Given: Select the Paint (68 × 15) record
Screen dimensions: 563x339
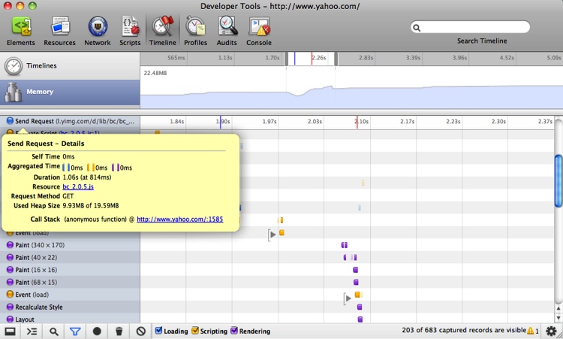Looking at the screenshot, I should pos(70,282).
